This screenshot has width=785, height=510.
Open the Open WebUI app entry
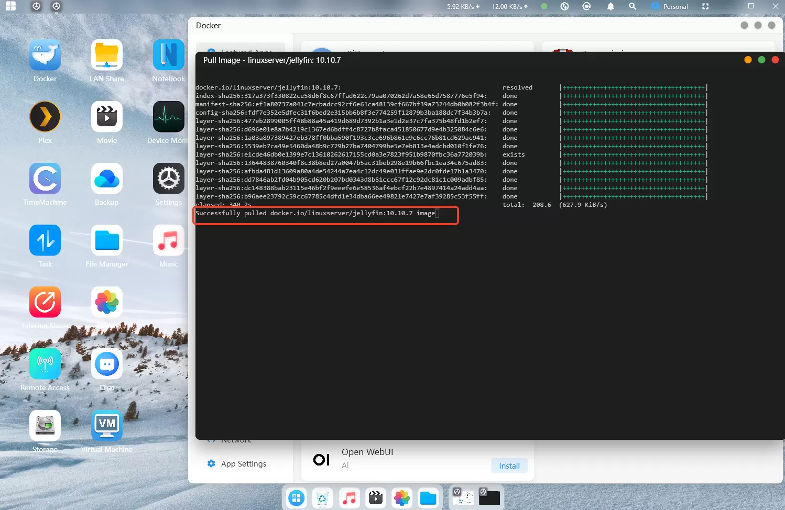[417, 460]
